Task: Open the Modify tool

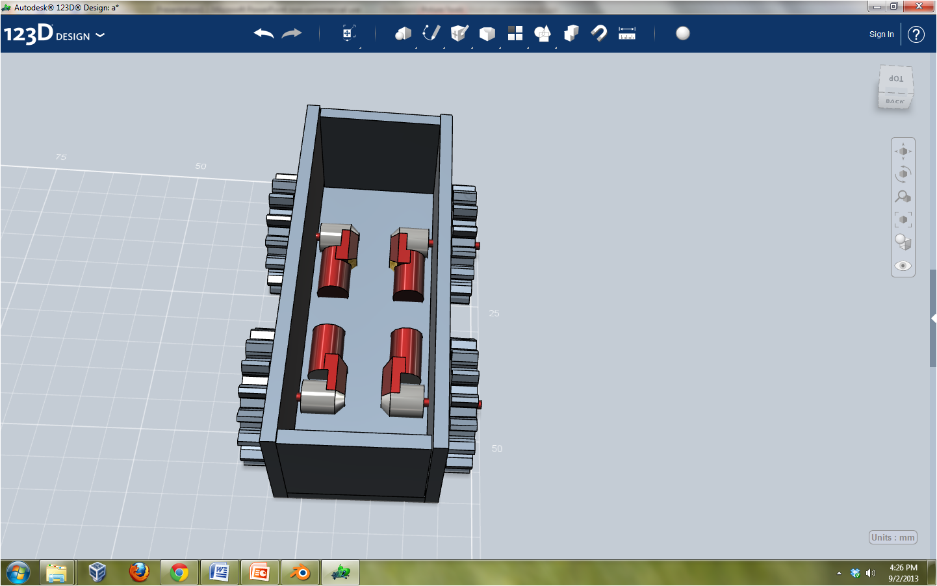Action: [487, 34]
